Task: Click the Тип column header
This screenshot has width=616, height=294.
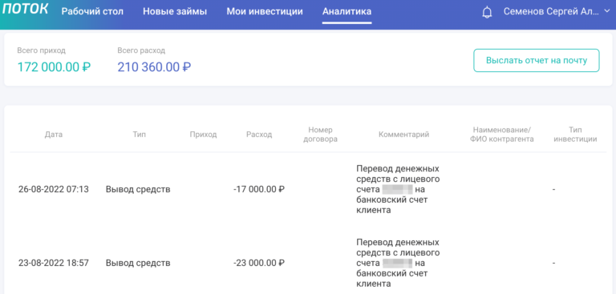Action: 140,135
